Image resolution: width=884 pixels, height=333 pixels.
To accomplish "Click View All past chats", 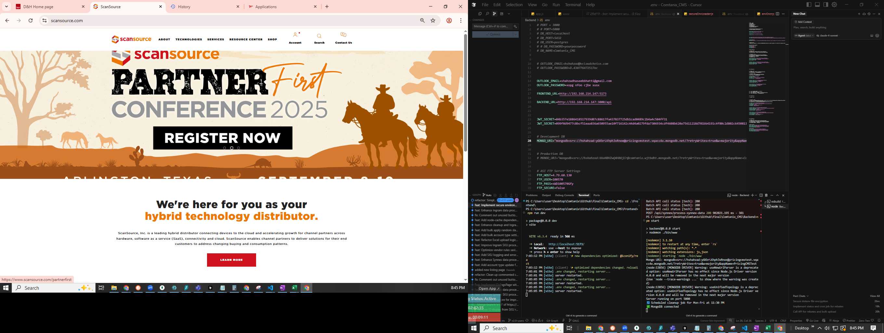I will click(x=875, y=296).
